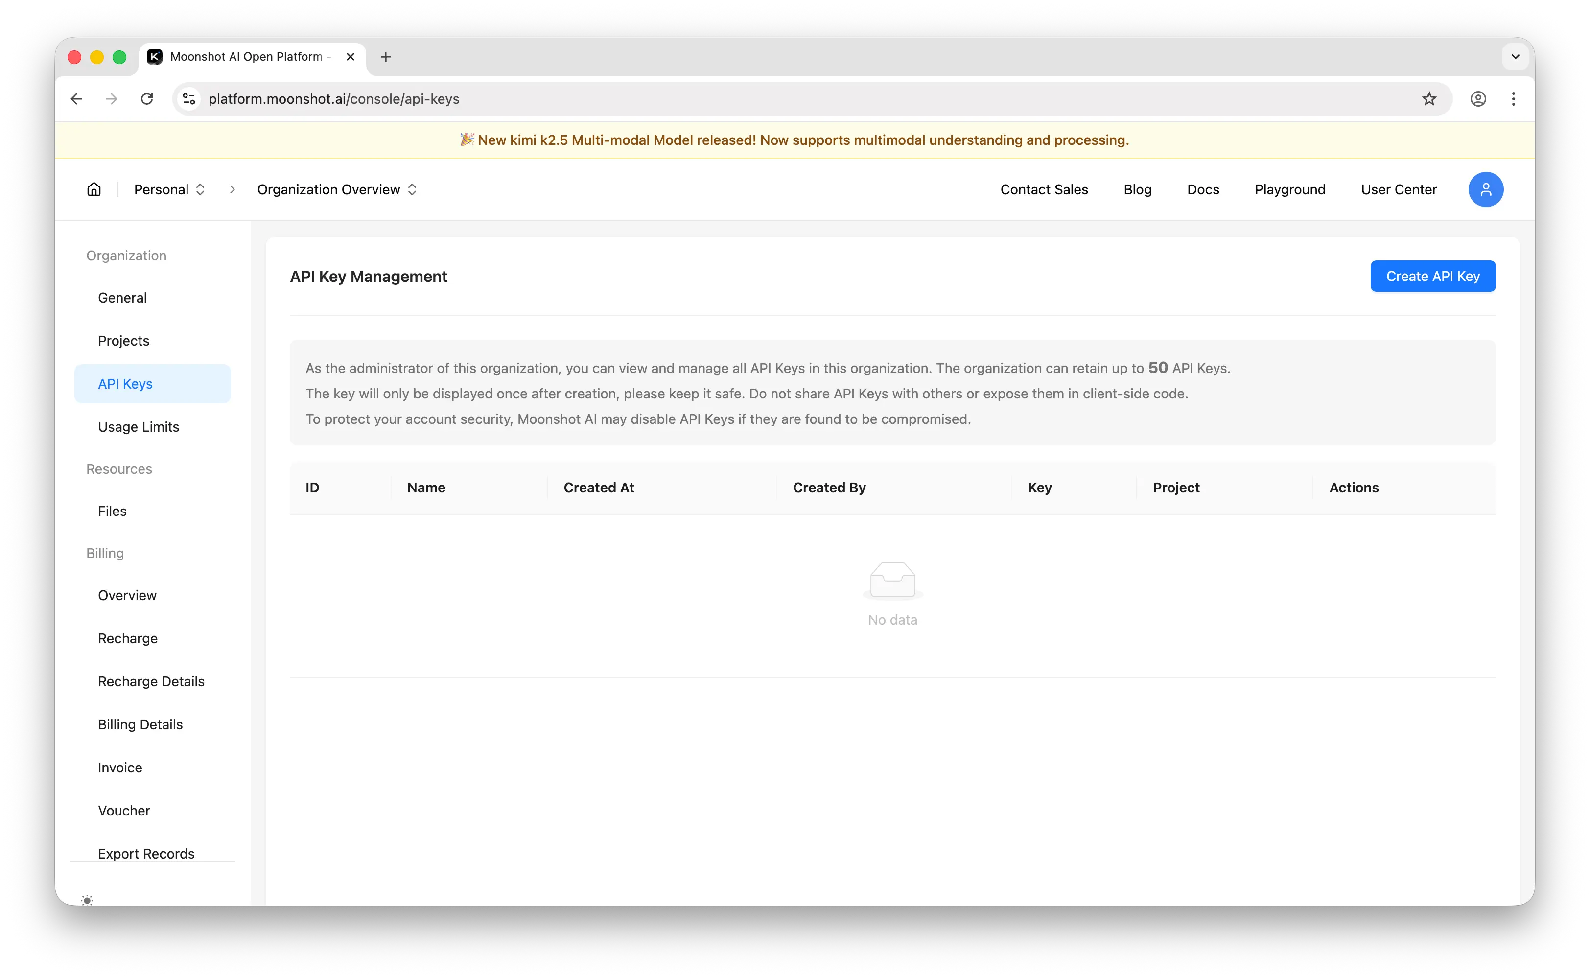The height and width of the screenshot is (978, 1590).
Task: Reload the page with the refresh icon
Action: (147, 98)
